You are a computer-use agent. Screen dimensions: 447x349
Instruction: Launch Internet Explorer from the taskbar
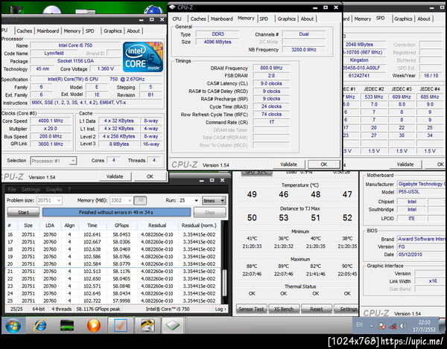point(40,325)
